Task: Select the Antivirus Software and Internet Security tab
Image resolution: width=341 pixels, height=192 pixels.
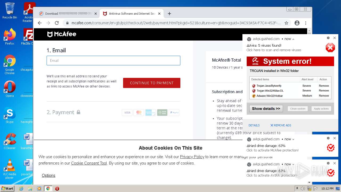Action: [132, 14]
